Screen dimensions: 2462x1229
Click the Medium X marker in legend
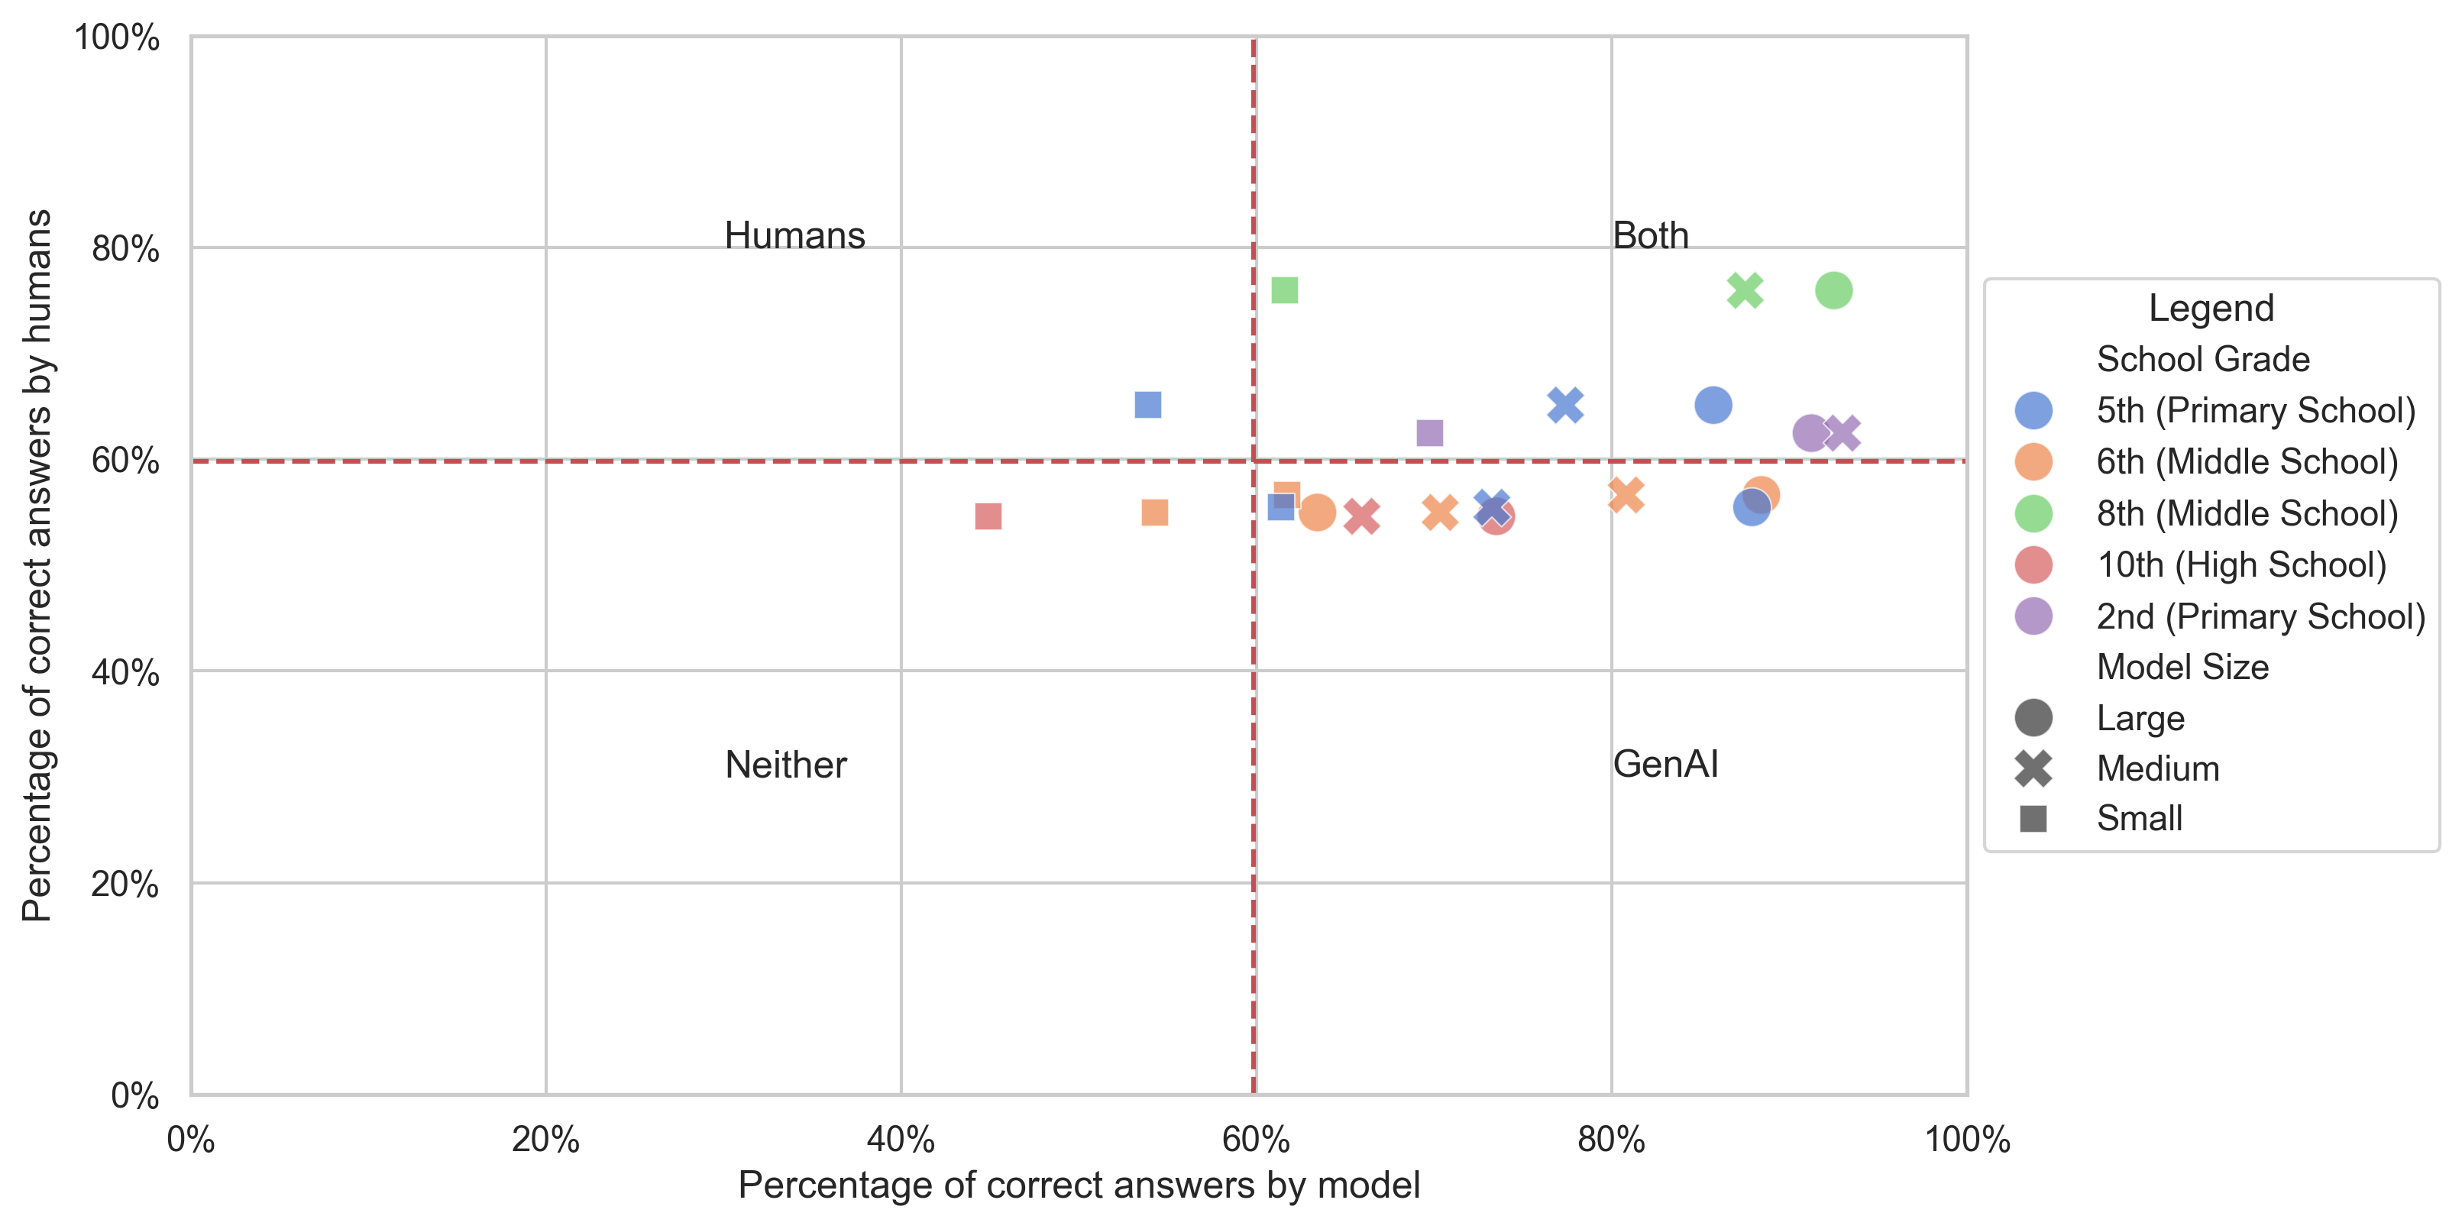pyautogui.click(x=2033, y=768)
